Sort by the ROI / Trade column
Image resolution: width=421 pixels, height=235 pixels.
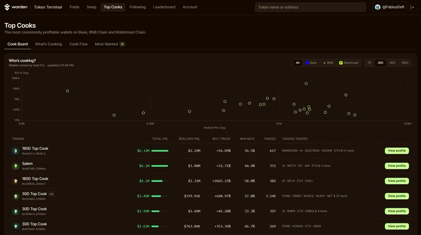click(221, 139)
